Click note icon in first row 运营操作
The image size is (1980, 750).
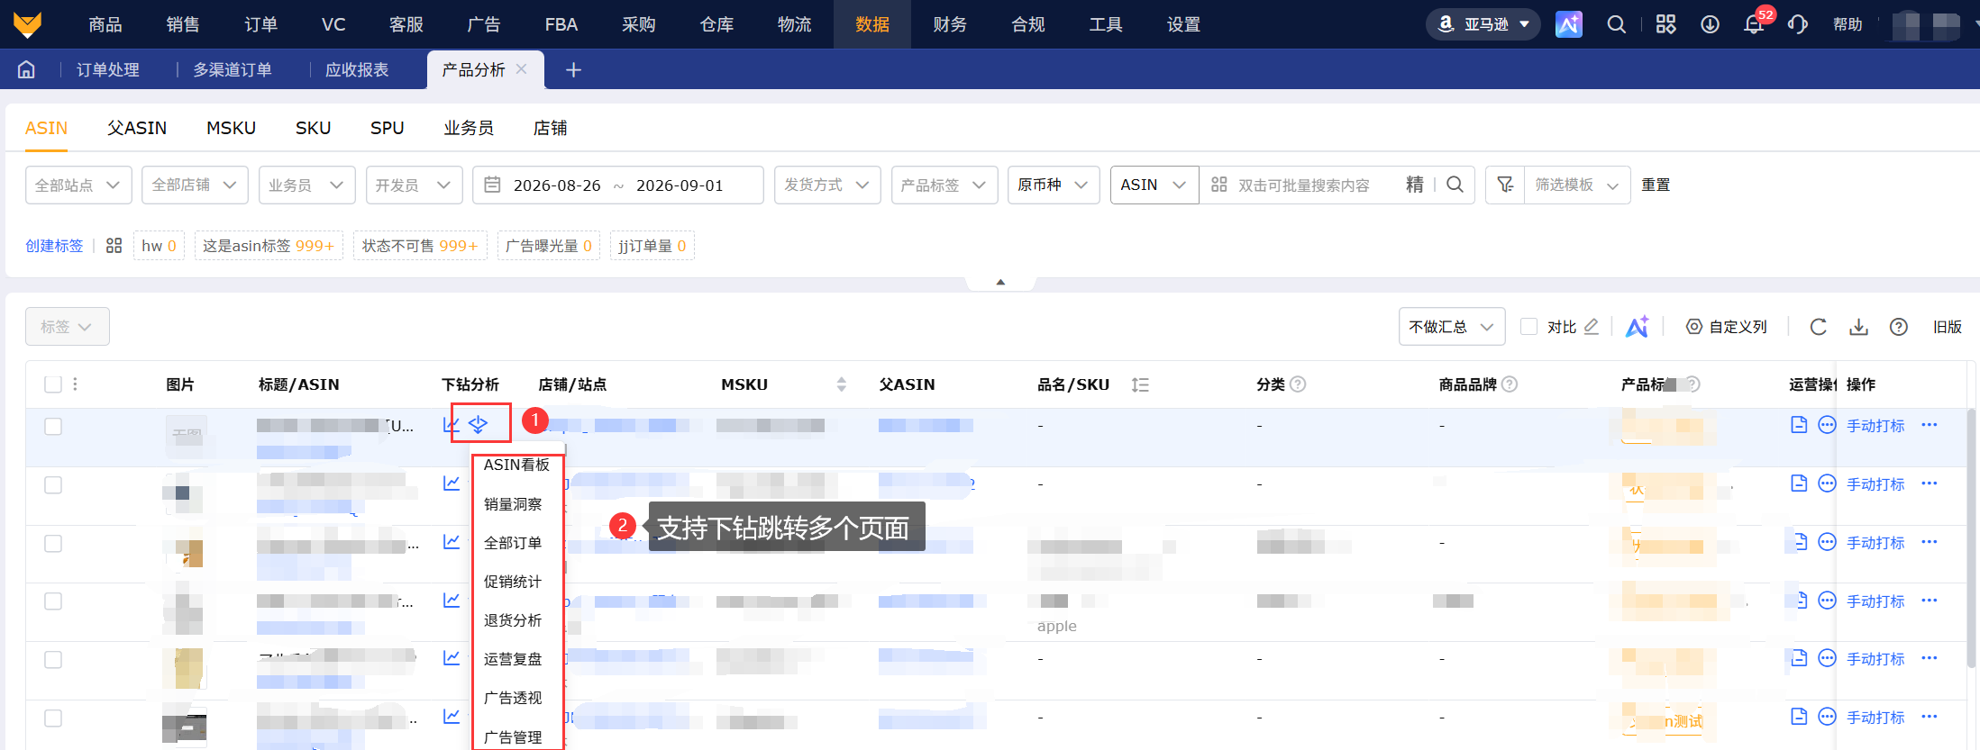(x=1799, y=425)
